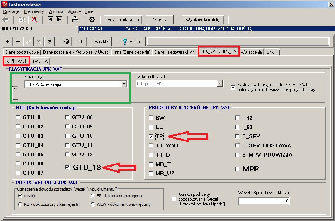The image size is (335, 221).
Task: Check the B_SPV_DOSTAWA checkbox
Action: 237,145
